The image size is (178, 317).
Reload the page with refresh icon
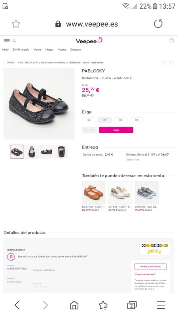coord(158,24)
